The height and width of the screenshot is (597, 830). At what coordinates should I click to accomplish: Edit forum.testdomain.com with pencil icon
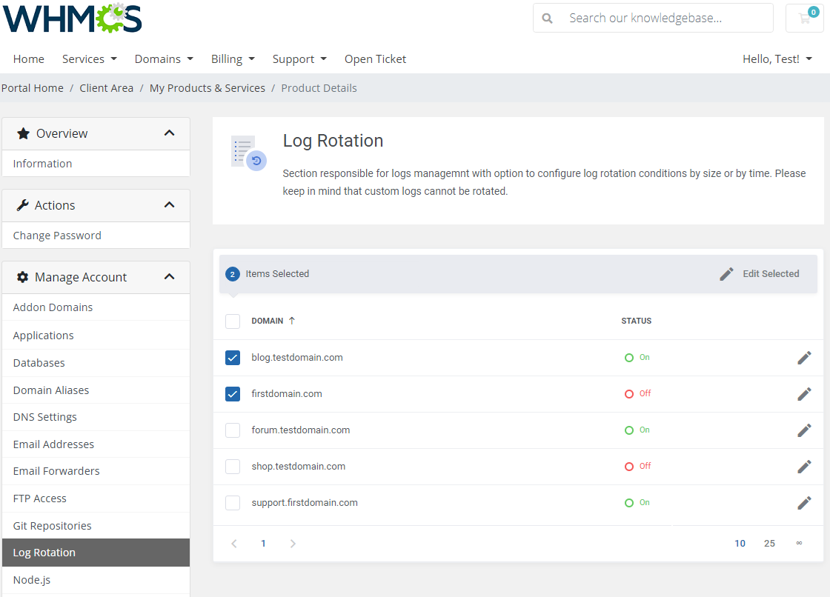coord(804,430)
